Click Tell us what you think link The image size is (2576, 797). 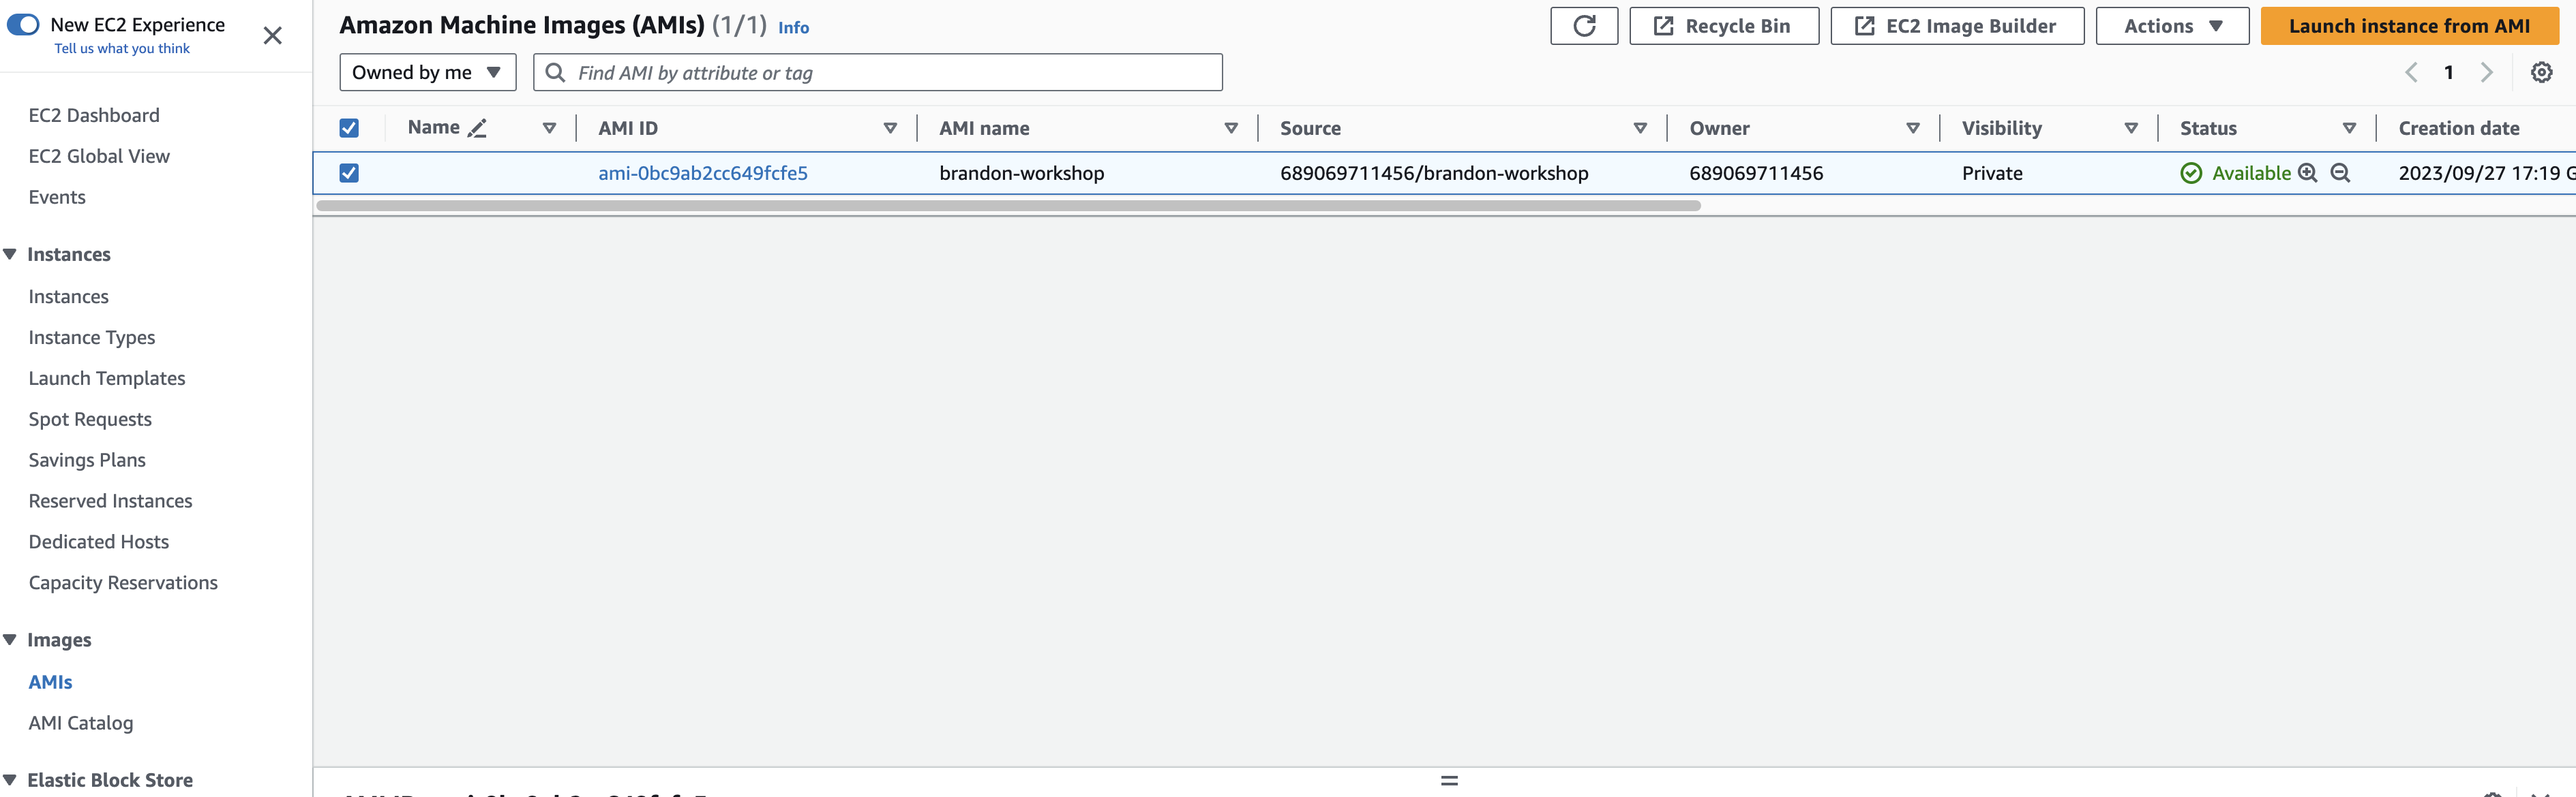pos(122,48)
